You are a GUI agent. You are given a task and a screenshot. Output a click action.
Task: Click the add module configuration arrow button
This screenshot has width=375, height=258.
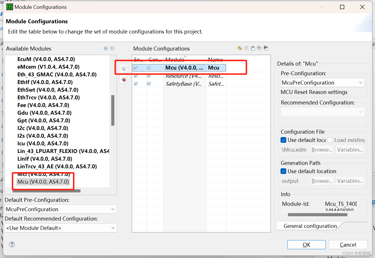tap(123, 68)
